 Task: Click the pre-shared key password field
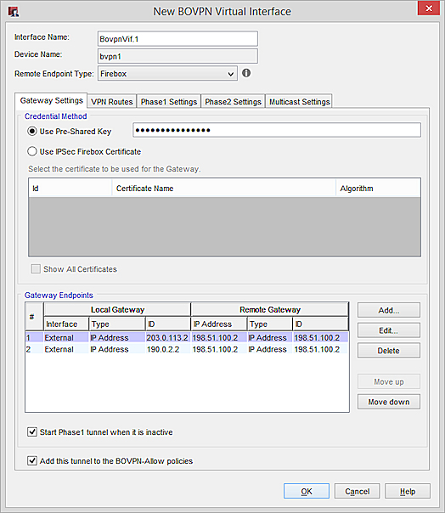coord(277,130)
